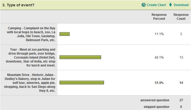Image resolution: width=191 pixels, height=110 pixels.
Task: Click the Camping response bar
Action: [x=65, y=34]
